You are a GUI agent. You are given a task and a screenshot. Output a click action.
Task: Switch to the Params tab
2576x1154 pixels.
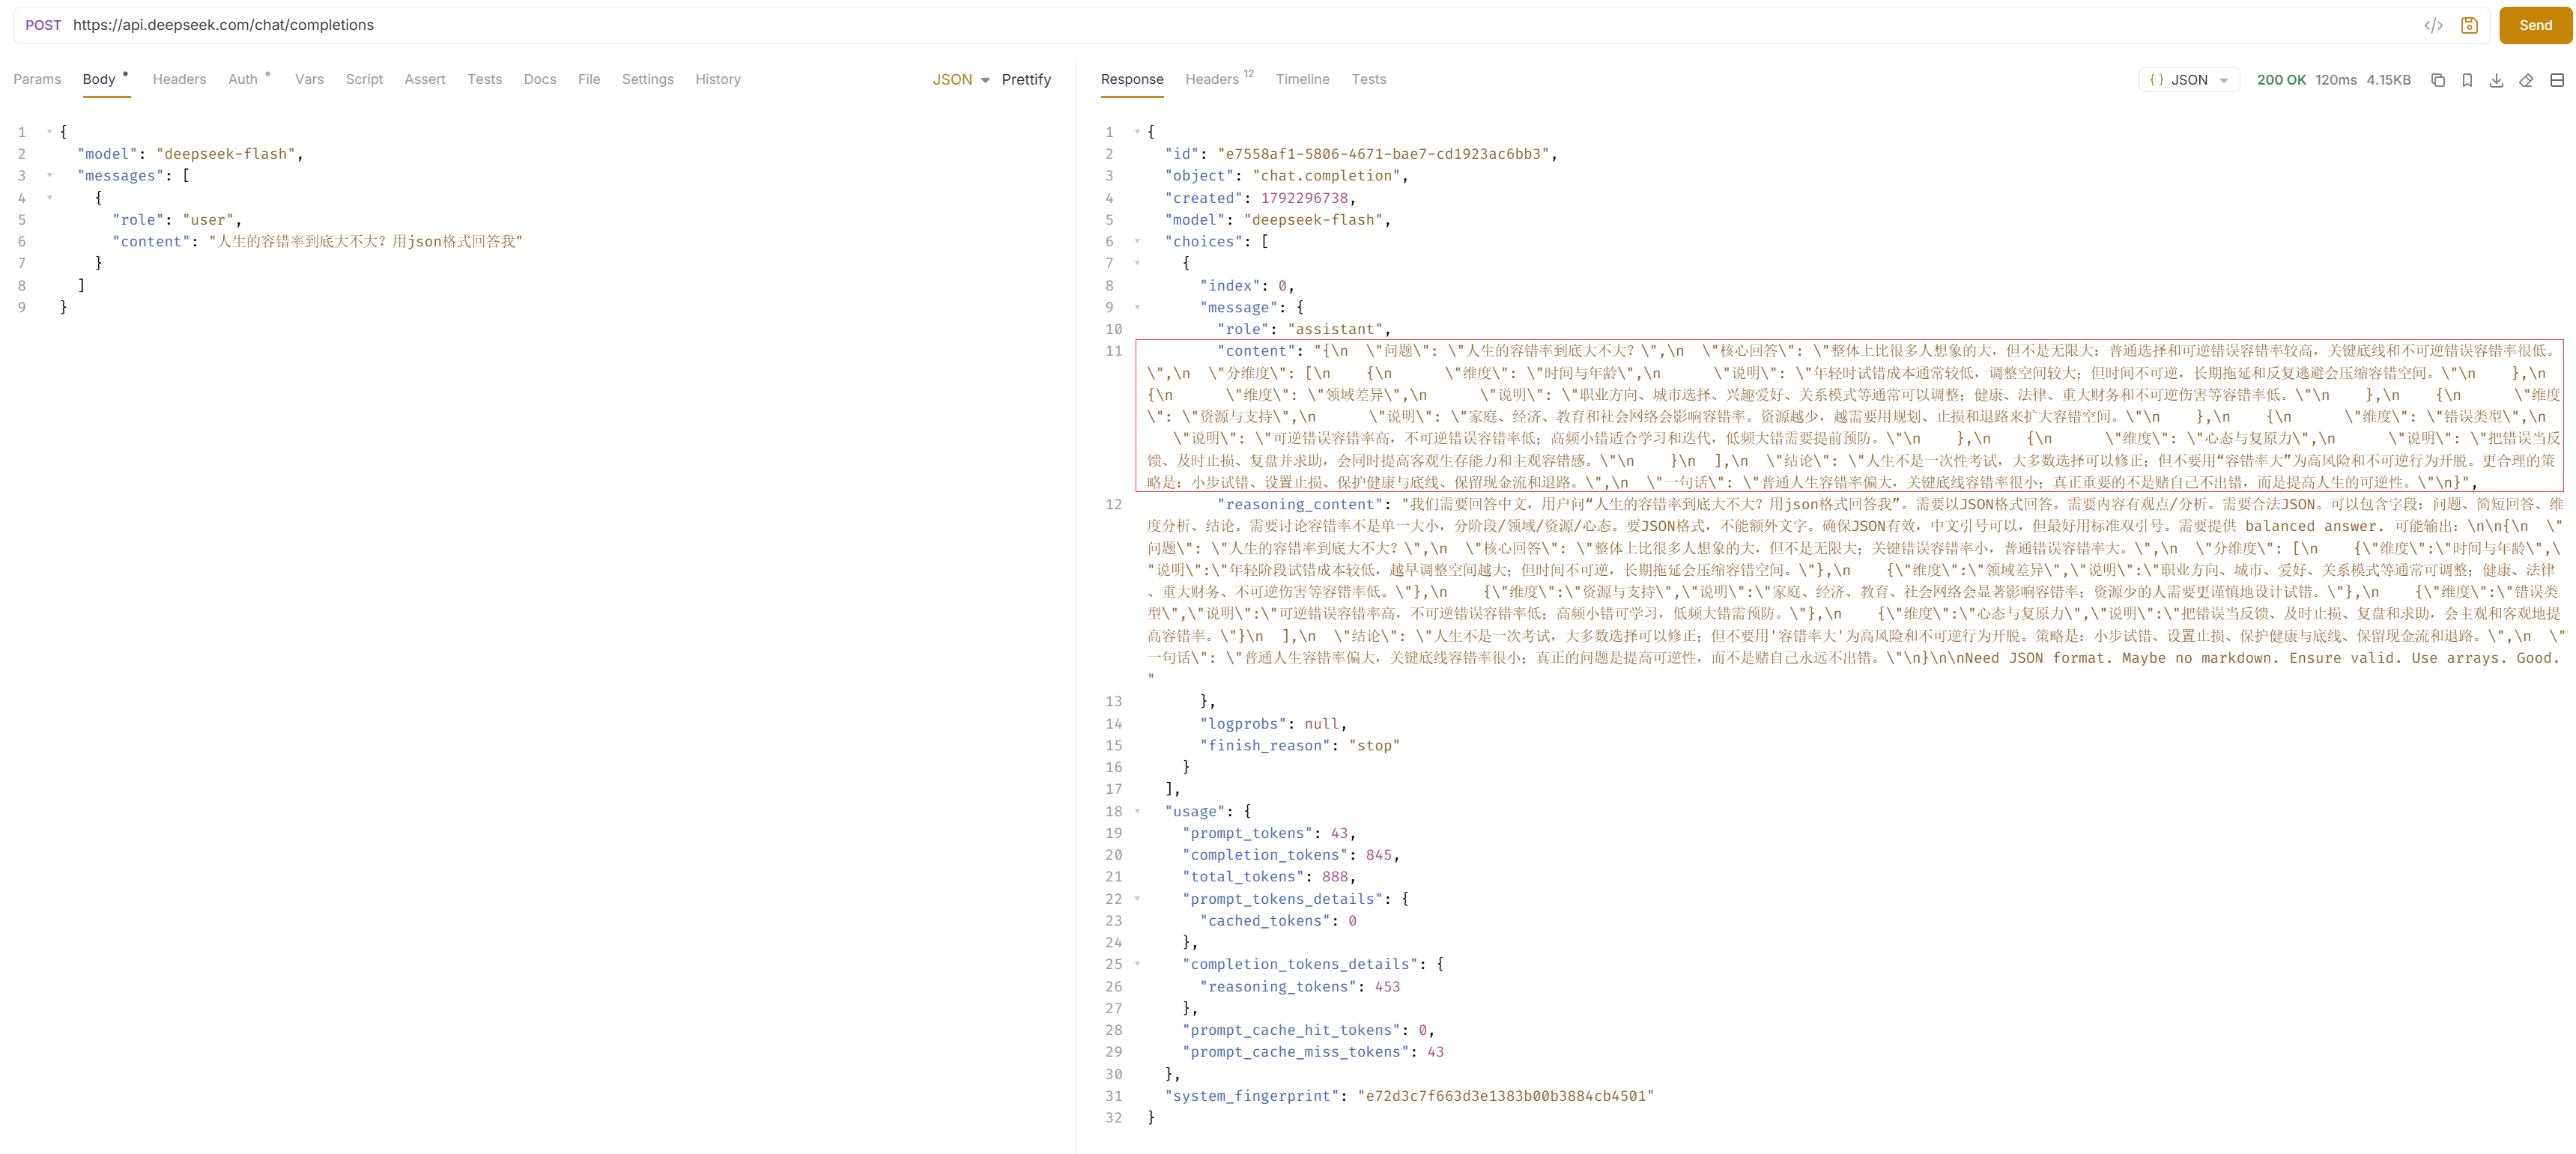coord(37,80)
